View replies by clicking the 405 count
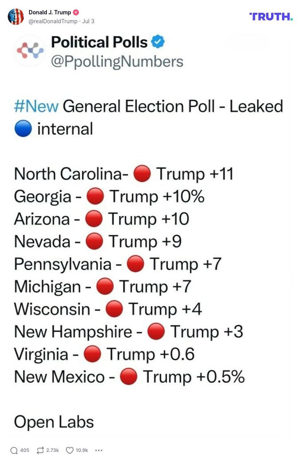This screenshot has width=301, height=462. (24, 450)
